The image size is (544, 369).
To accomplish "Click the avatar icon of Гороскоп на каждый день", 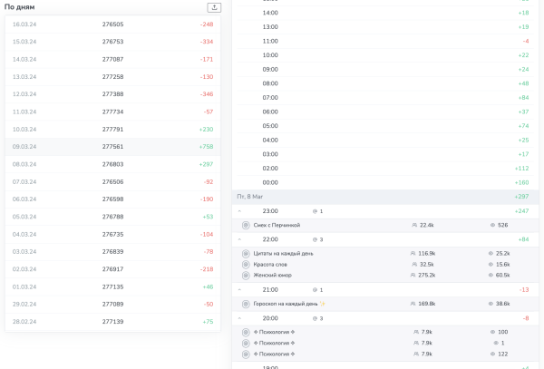I will tap(246, 304).
